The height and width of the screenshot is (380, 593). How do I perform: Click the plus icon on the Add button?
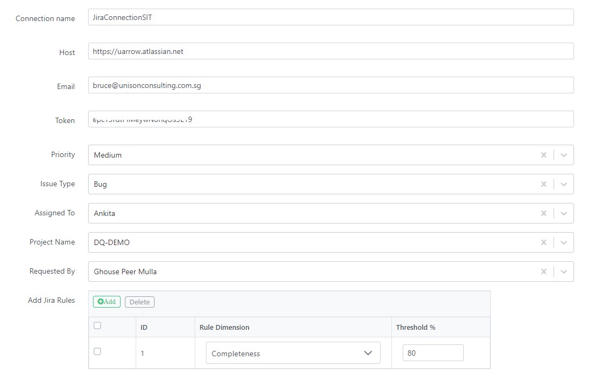pos(99,302)
